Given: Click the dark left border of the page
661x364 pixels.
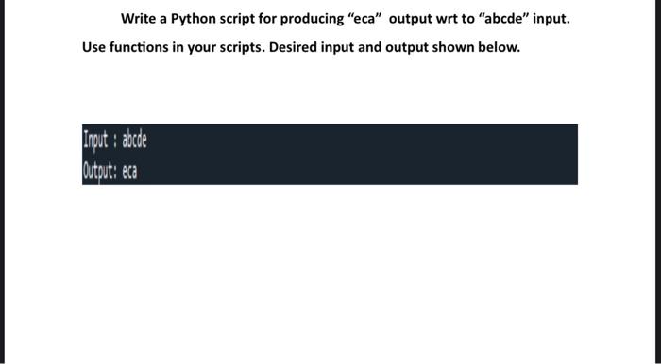Looking at the screenshot, I should point(2,182).
